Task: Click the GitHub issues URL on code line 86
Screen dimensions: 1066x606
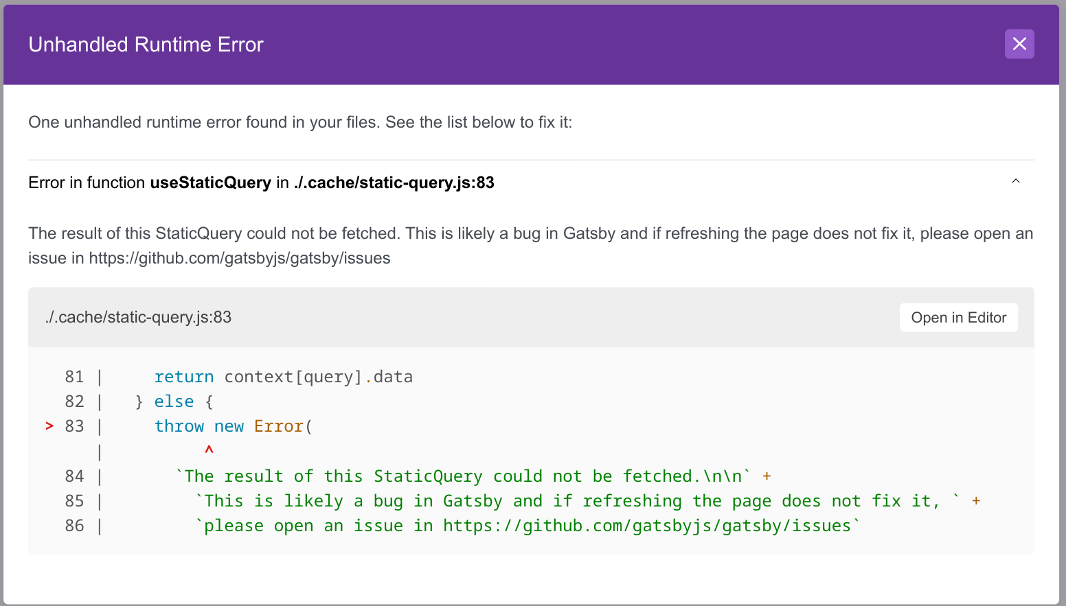Action: (647, 525)
